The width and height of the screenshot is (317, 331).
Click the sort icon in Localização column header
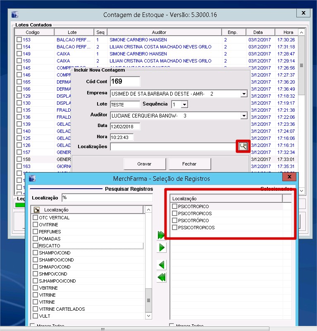pyautogui.click(x=36, y=210)
